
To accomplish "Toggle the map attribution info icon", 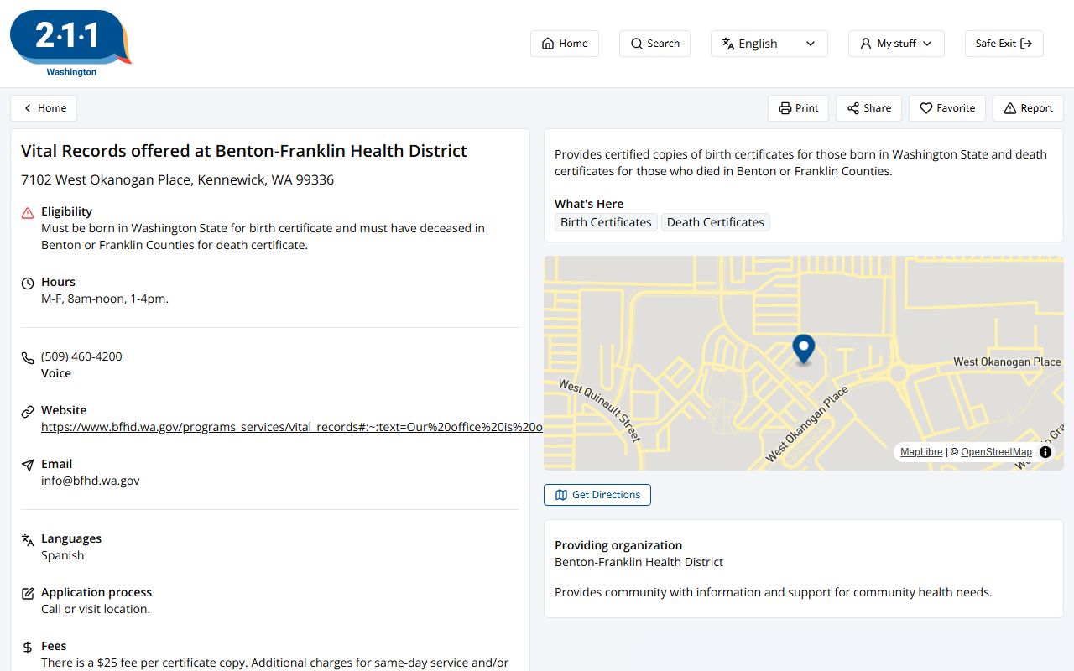I will (x=1045, y=452).
